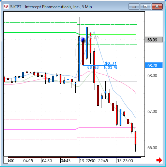Click the 1.03 % measurement value
The image size is (166, 167).
tap(110, 67)
